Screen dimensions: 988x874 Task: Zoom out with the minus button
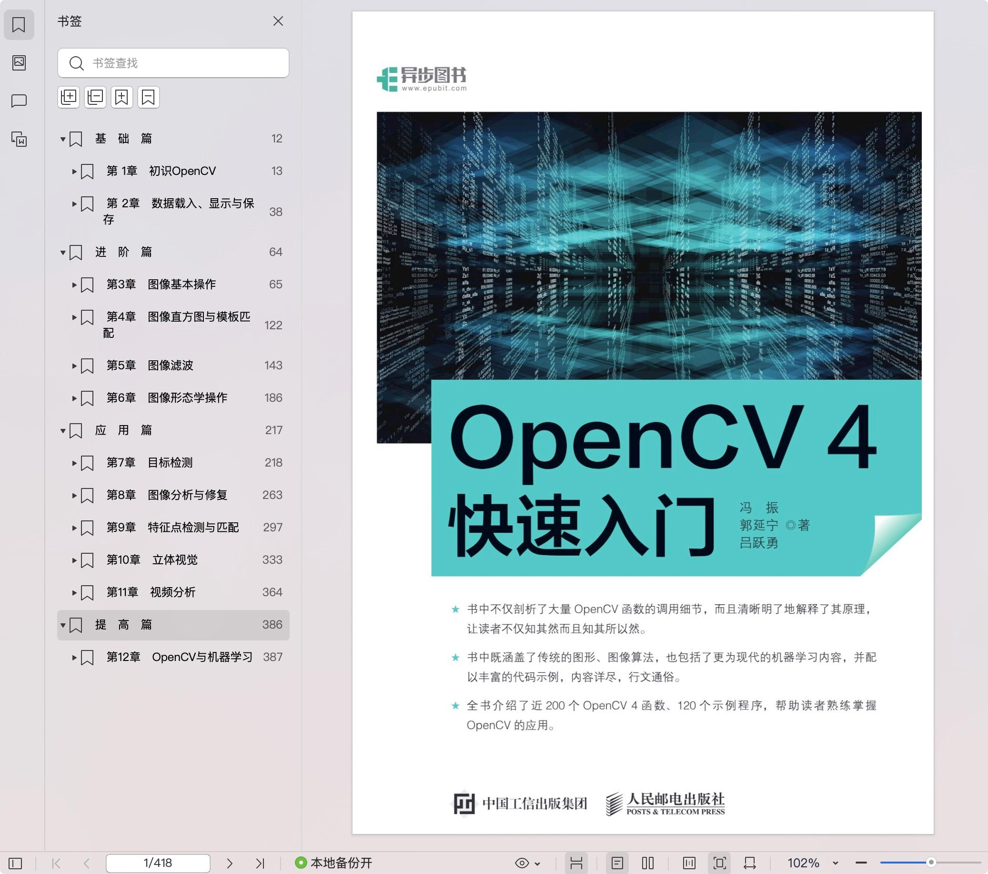(861, 863)
